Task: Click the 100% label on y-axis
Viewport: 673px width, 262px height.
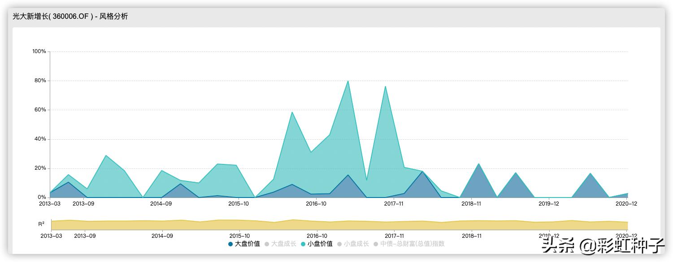Action: click(x=39, y=52)
